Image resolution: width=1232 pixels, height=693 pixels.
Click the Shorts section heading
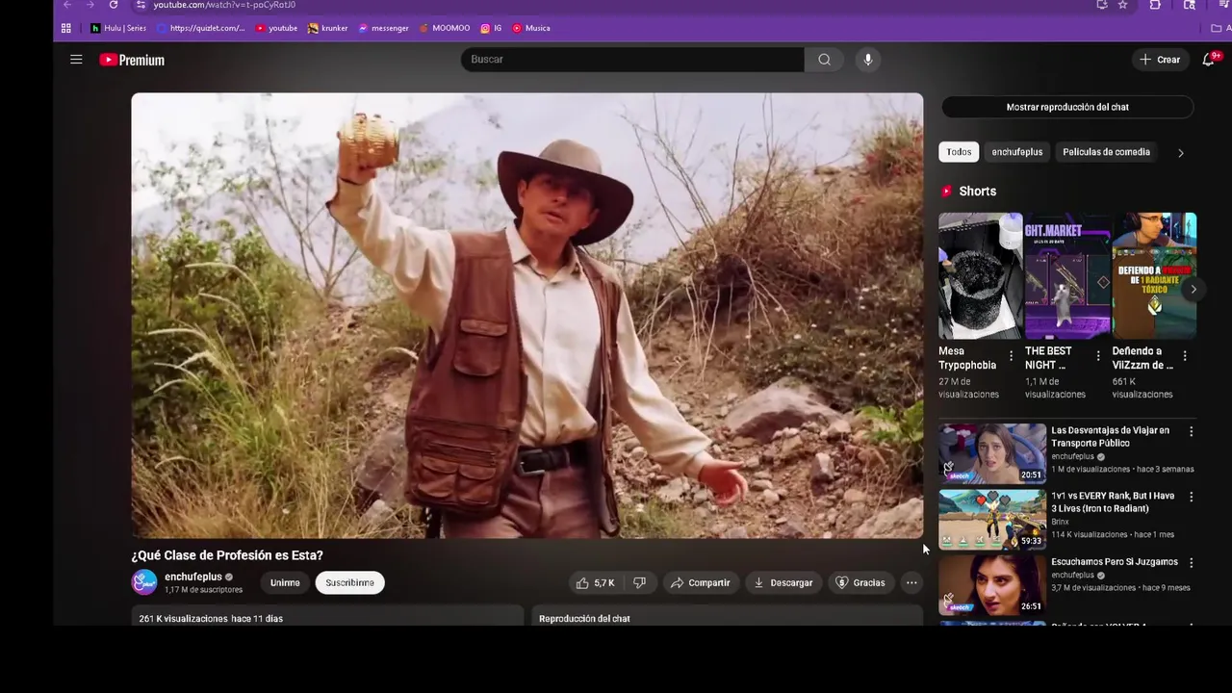point(977,192)
